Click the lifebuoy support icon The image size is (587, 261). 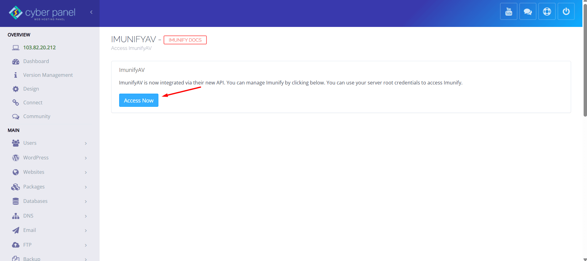(547, 12)
